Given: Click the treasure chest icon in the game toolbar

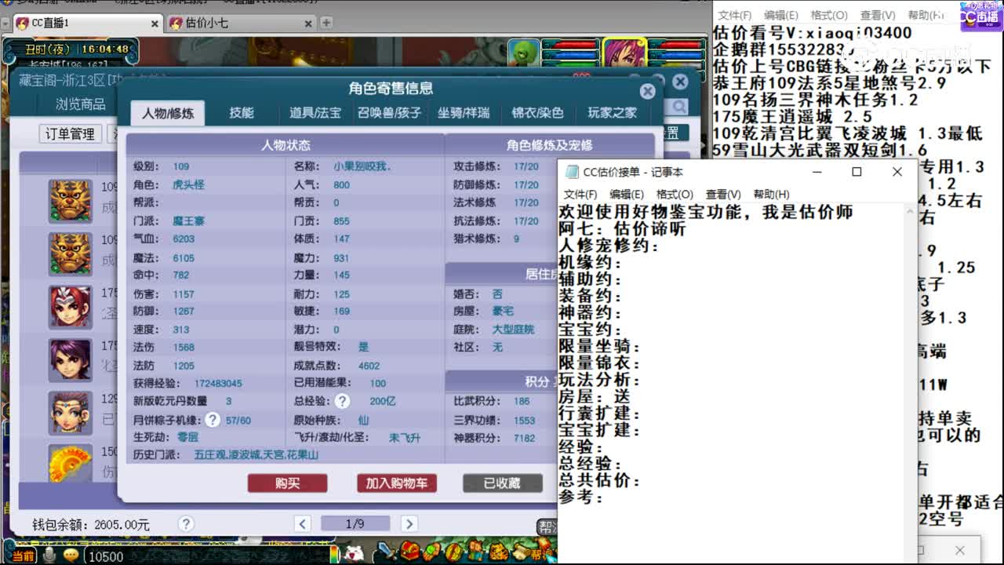Looking at the screenshot, I should tap(410, 549).
